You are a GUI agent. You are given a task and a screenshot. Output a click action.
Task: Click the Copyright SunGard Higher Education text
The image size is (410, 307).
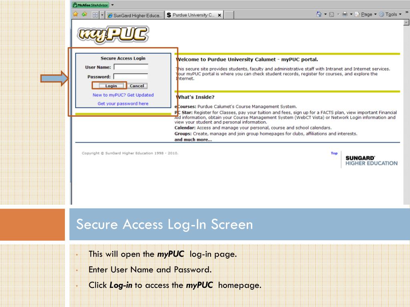[x=130, y=153]
